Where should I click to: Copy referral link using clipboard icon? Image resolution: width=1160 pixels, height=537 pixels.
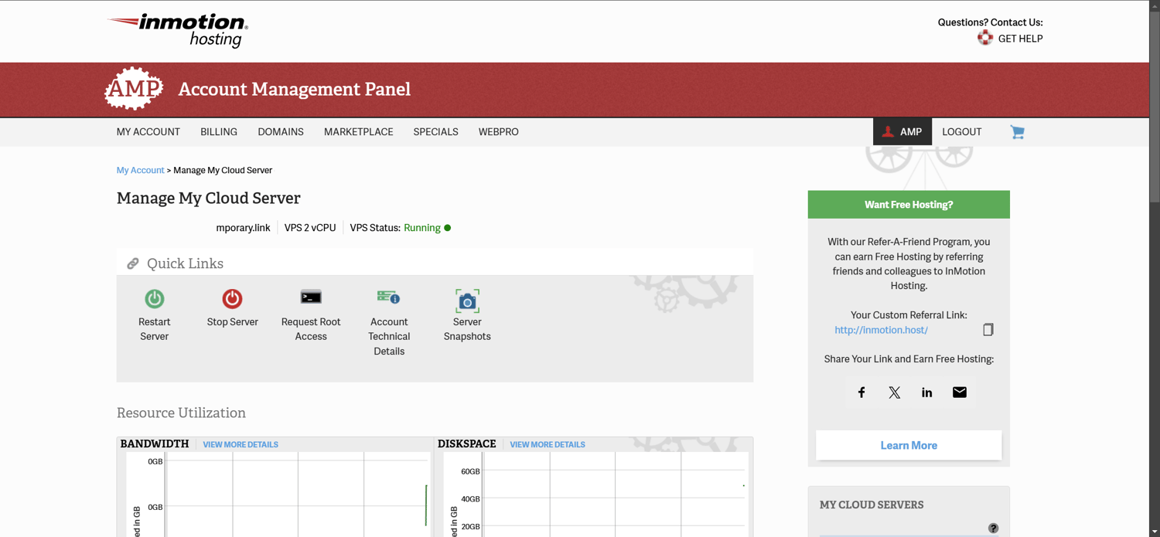(x=988, y=330)
